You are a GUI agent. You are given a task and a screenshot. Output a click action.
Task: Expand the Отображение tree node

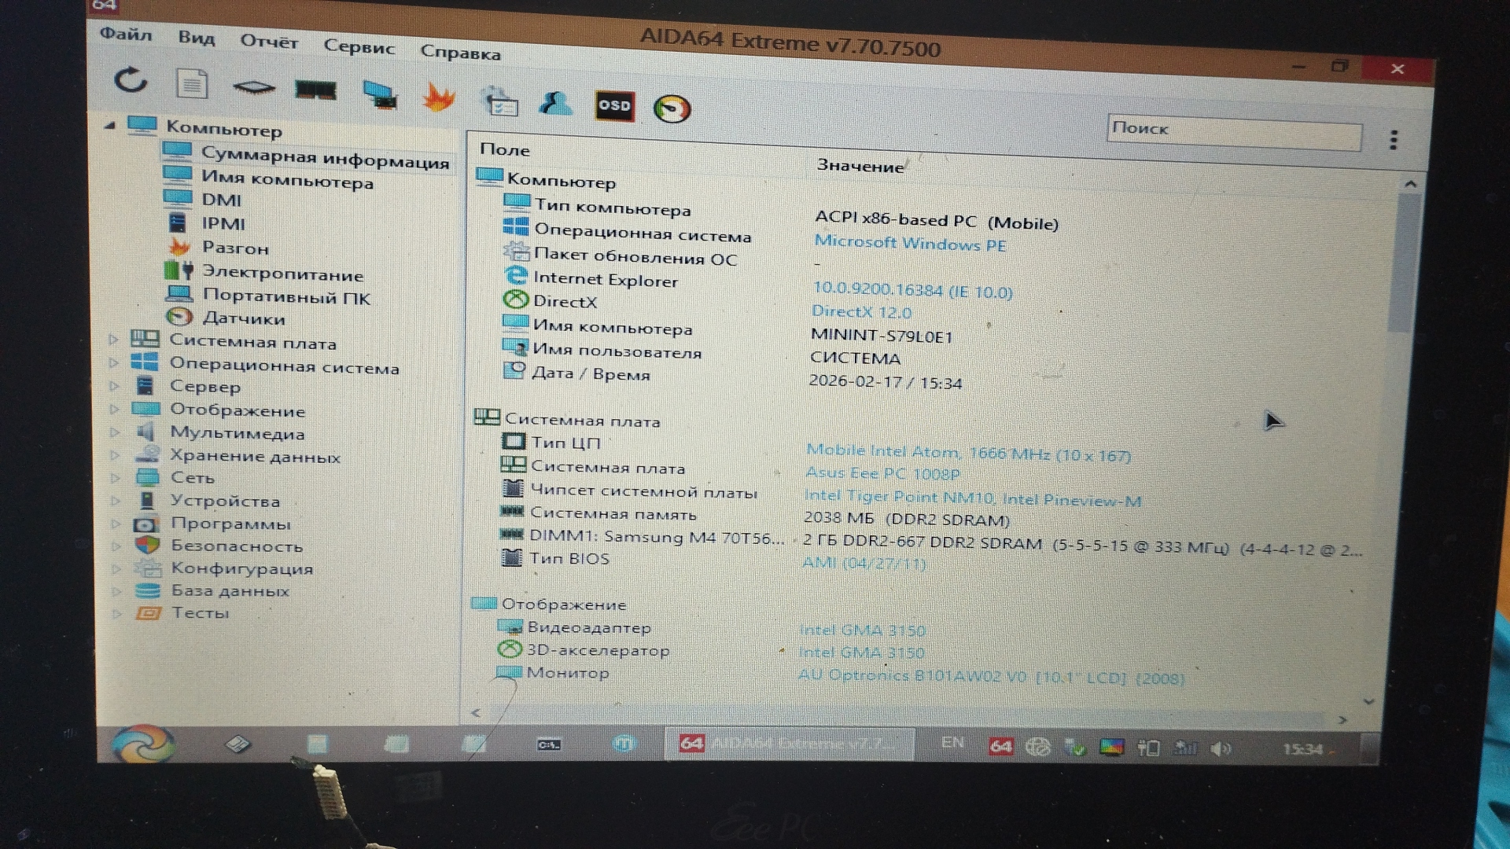click(x=115, y=410)
